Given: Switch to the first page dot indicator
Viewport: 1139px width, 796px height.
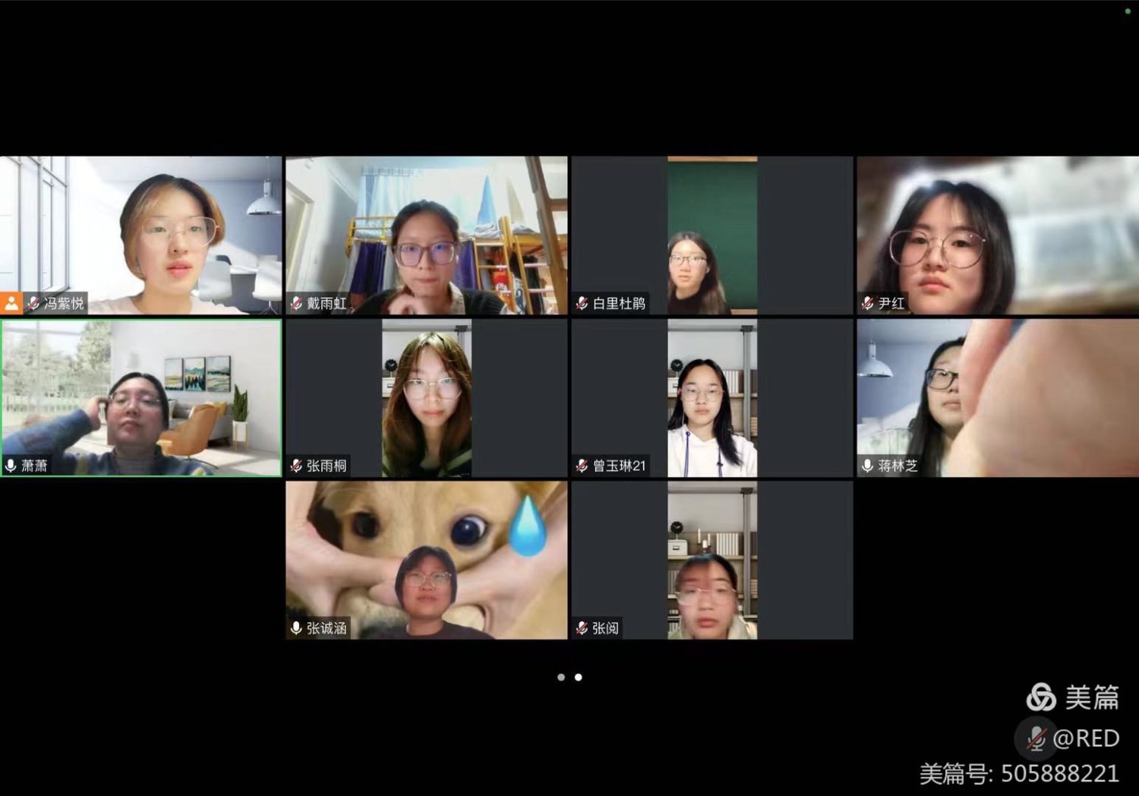Looking at the screenshot, I should (x=561, y=677).
